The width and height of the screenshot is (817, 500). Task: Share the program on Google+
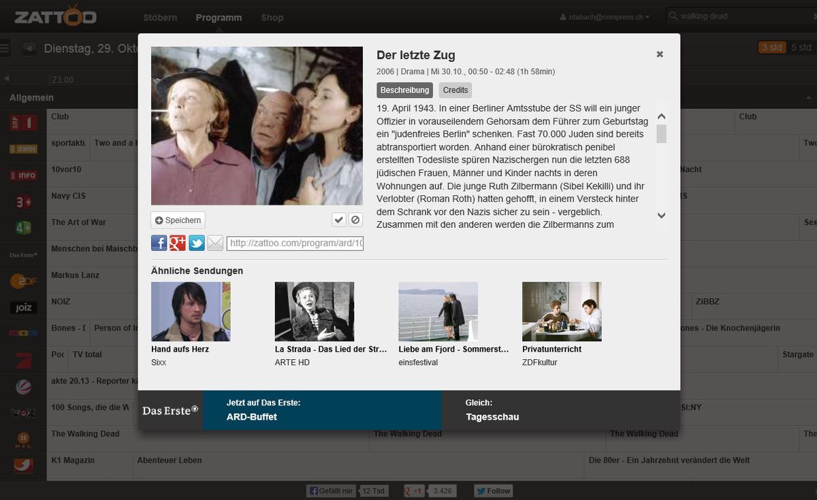pyautogui.click(x=178, y=243)
